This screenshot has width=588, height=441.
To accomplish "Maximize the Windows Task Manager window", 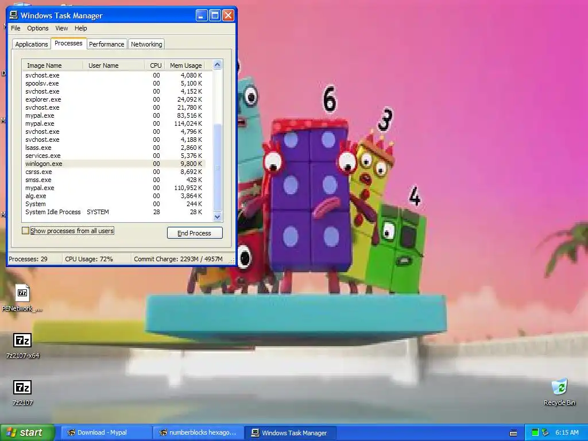I will click(x=215, y=16).
